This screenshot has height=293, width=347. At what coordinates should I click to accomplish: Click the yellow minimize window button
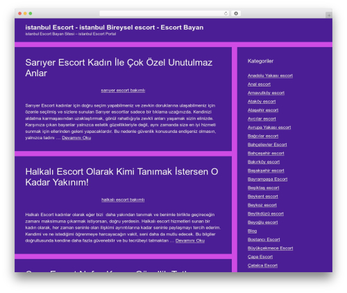[25, 14]
